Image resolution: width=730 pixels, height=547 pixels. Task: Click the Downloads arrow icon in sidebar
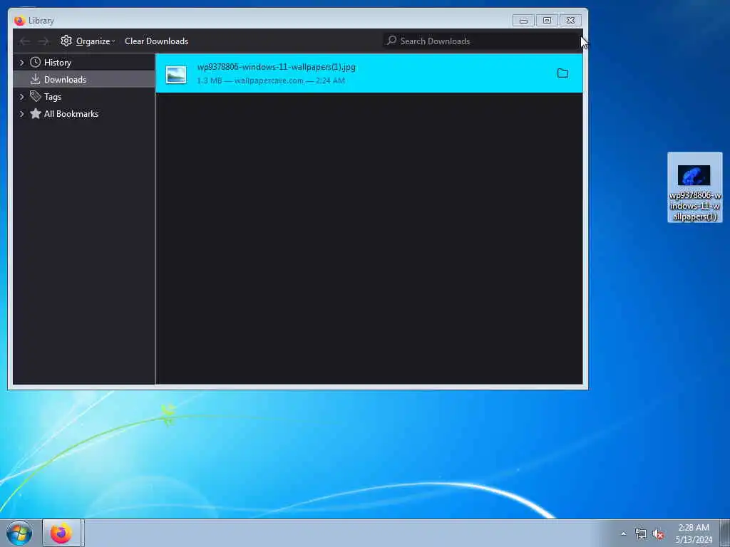click(x=36, y=79)
